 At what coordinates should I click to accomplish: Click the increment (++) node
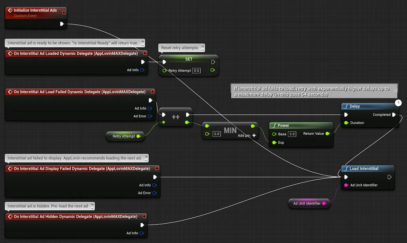[x=175, y=117]
